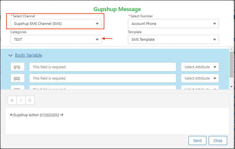Click the {{2}} variable tag

click(18, 78)
